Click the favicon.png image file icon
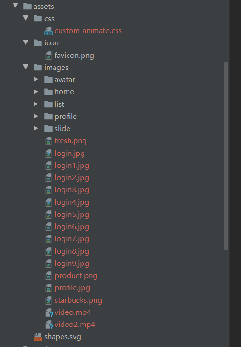 (x=48, y=56)
